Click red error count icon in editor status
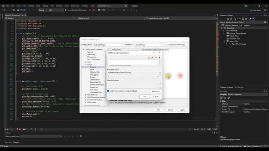 point(18,129)
